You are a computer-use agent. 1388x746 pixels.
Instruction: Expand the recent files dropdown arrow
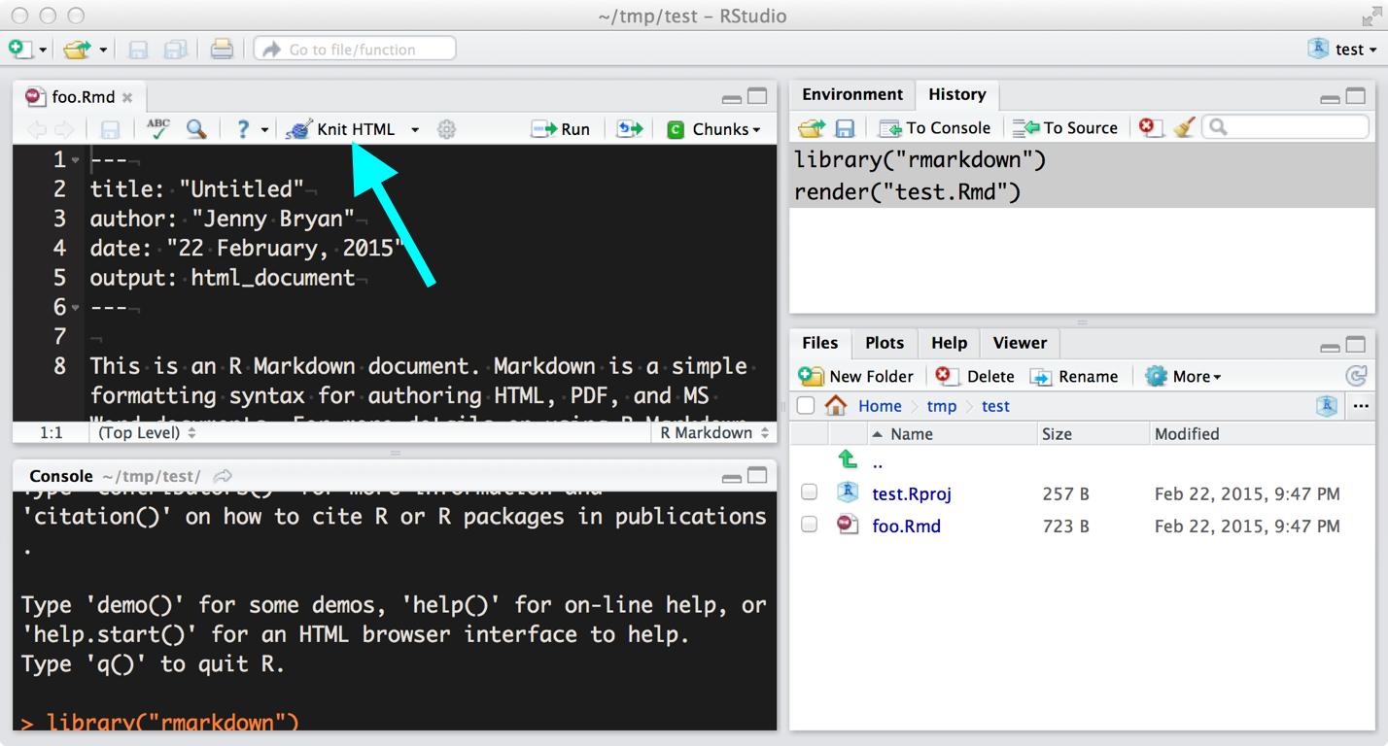pyautogui.click(x=103, y=50)
